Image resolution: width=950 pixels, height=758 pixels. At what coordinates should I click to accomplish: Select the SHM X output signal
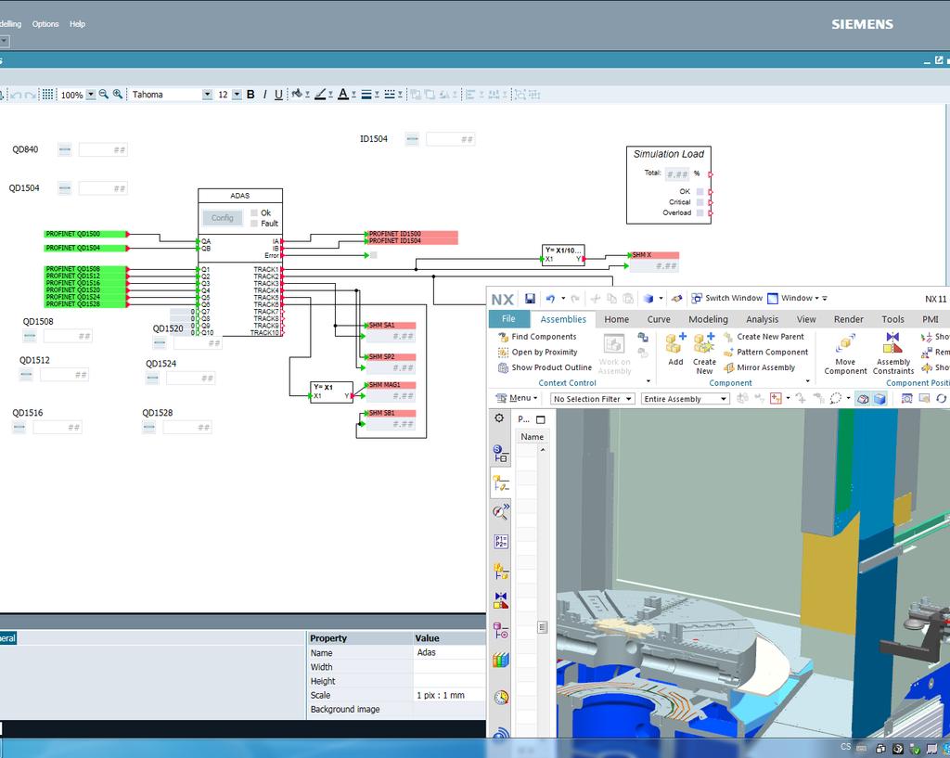(654, 255)
